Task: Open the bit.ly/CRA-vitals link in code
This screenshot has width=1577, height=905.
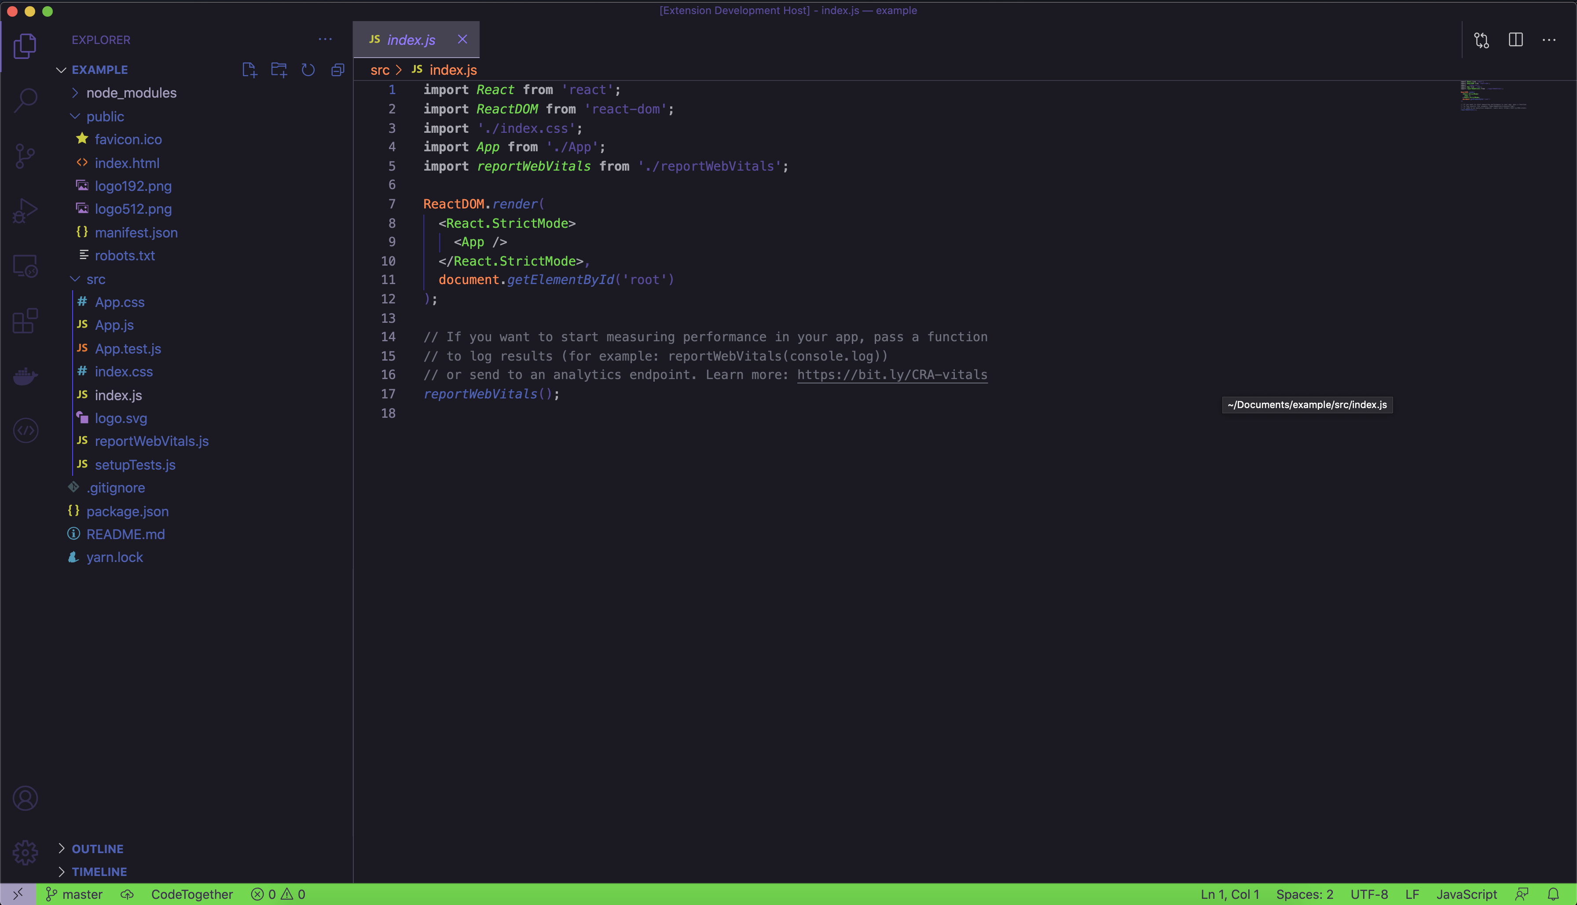Action: pyautogui.click(x=892, y=375)
